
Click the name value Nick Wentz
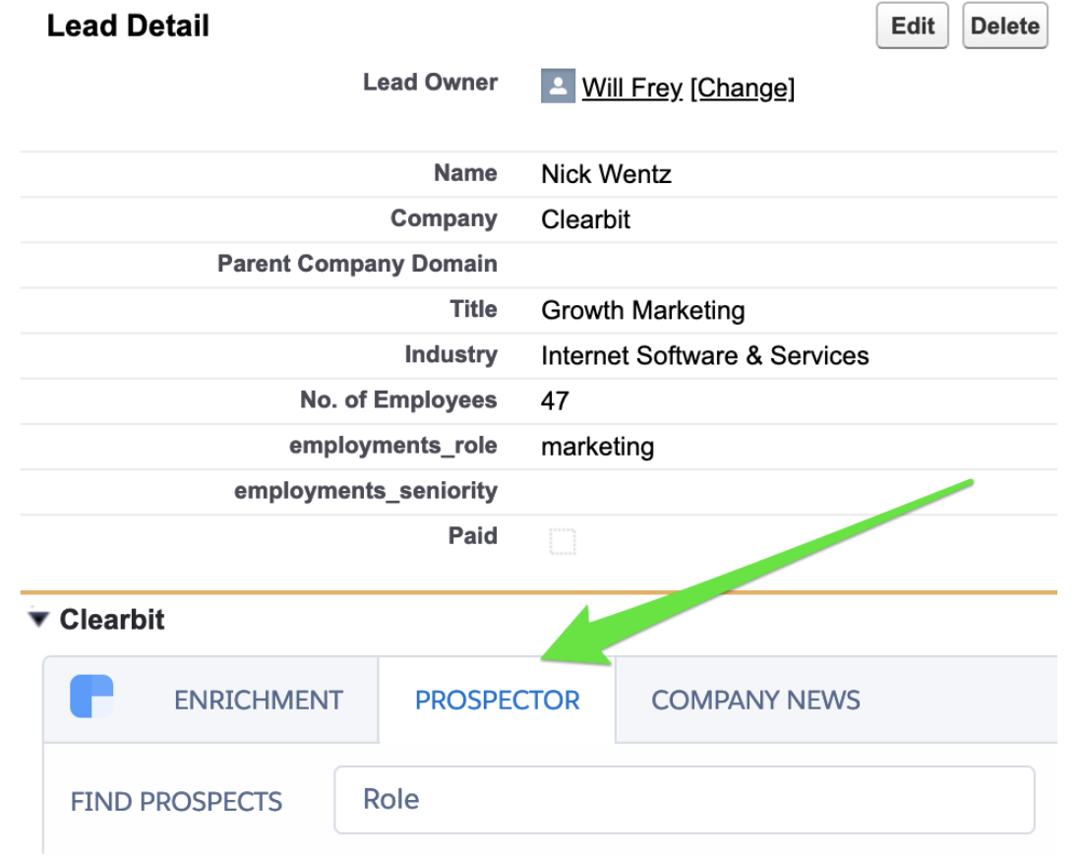(x=606, y=174)
